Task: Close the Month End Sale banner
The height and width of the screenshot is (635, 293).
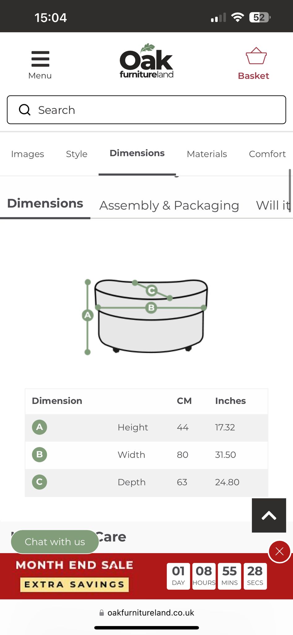Action: point(279,551)
